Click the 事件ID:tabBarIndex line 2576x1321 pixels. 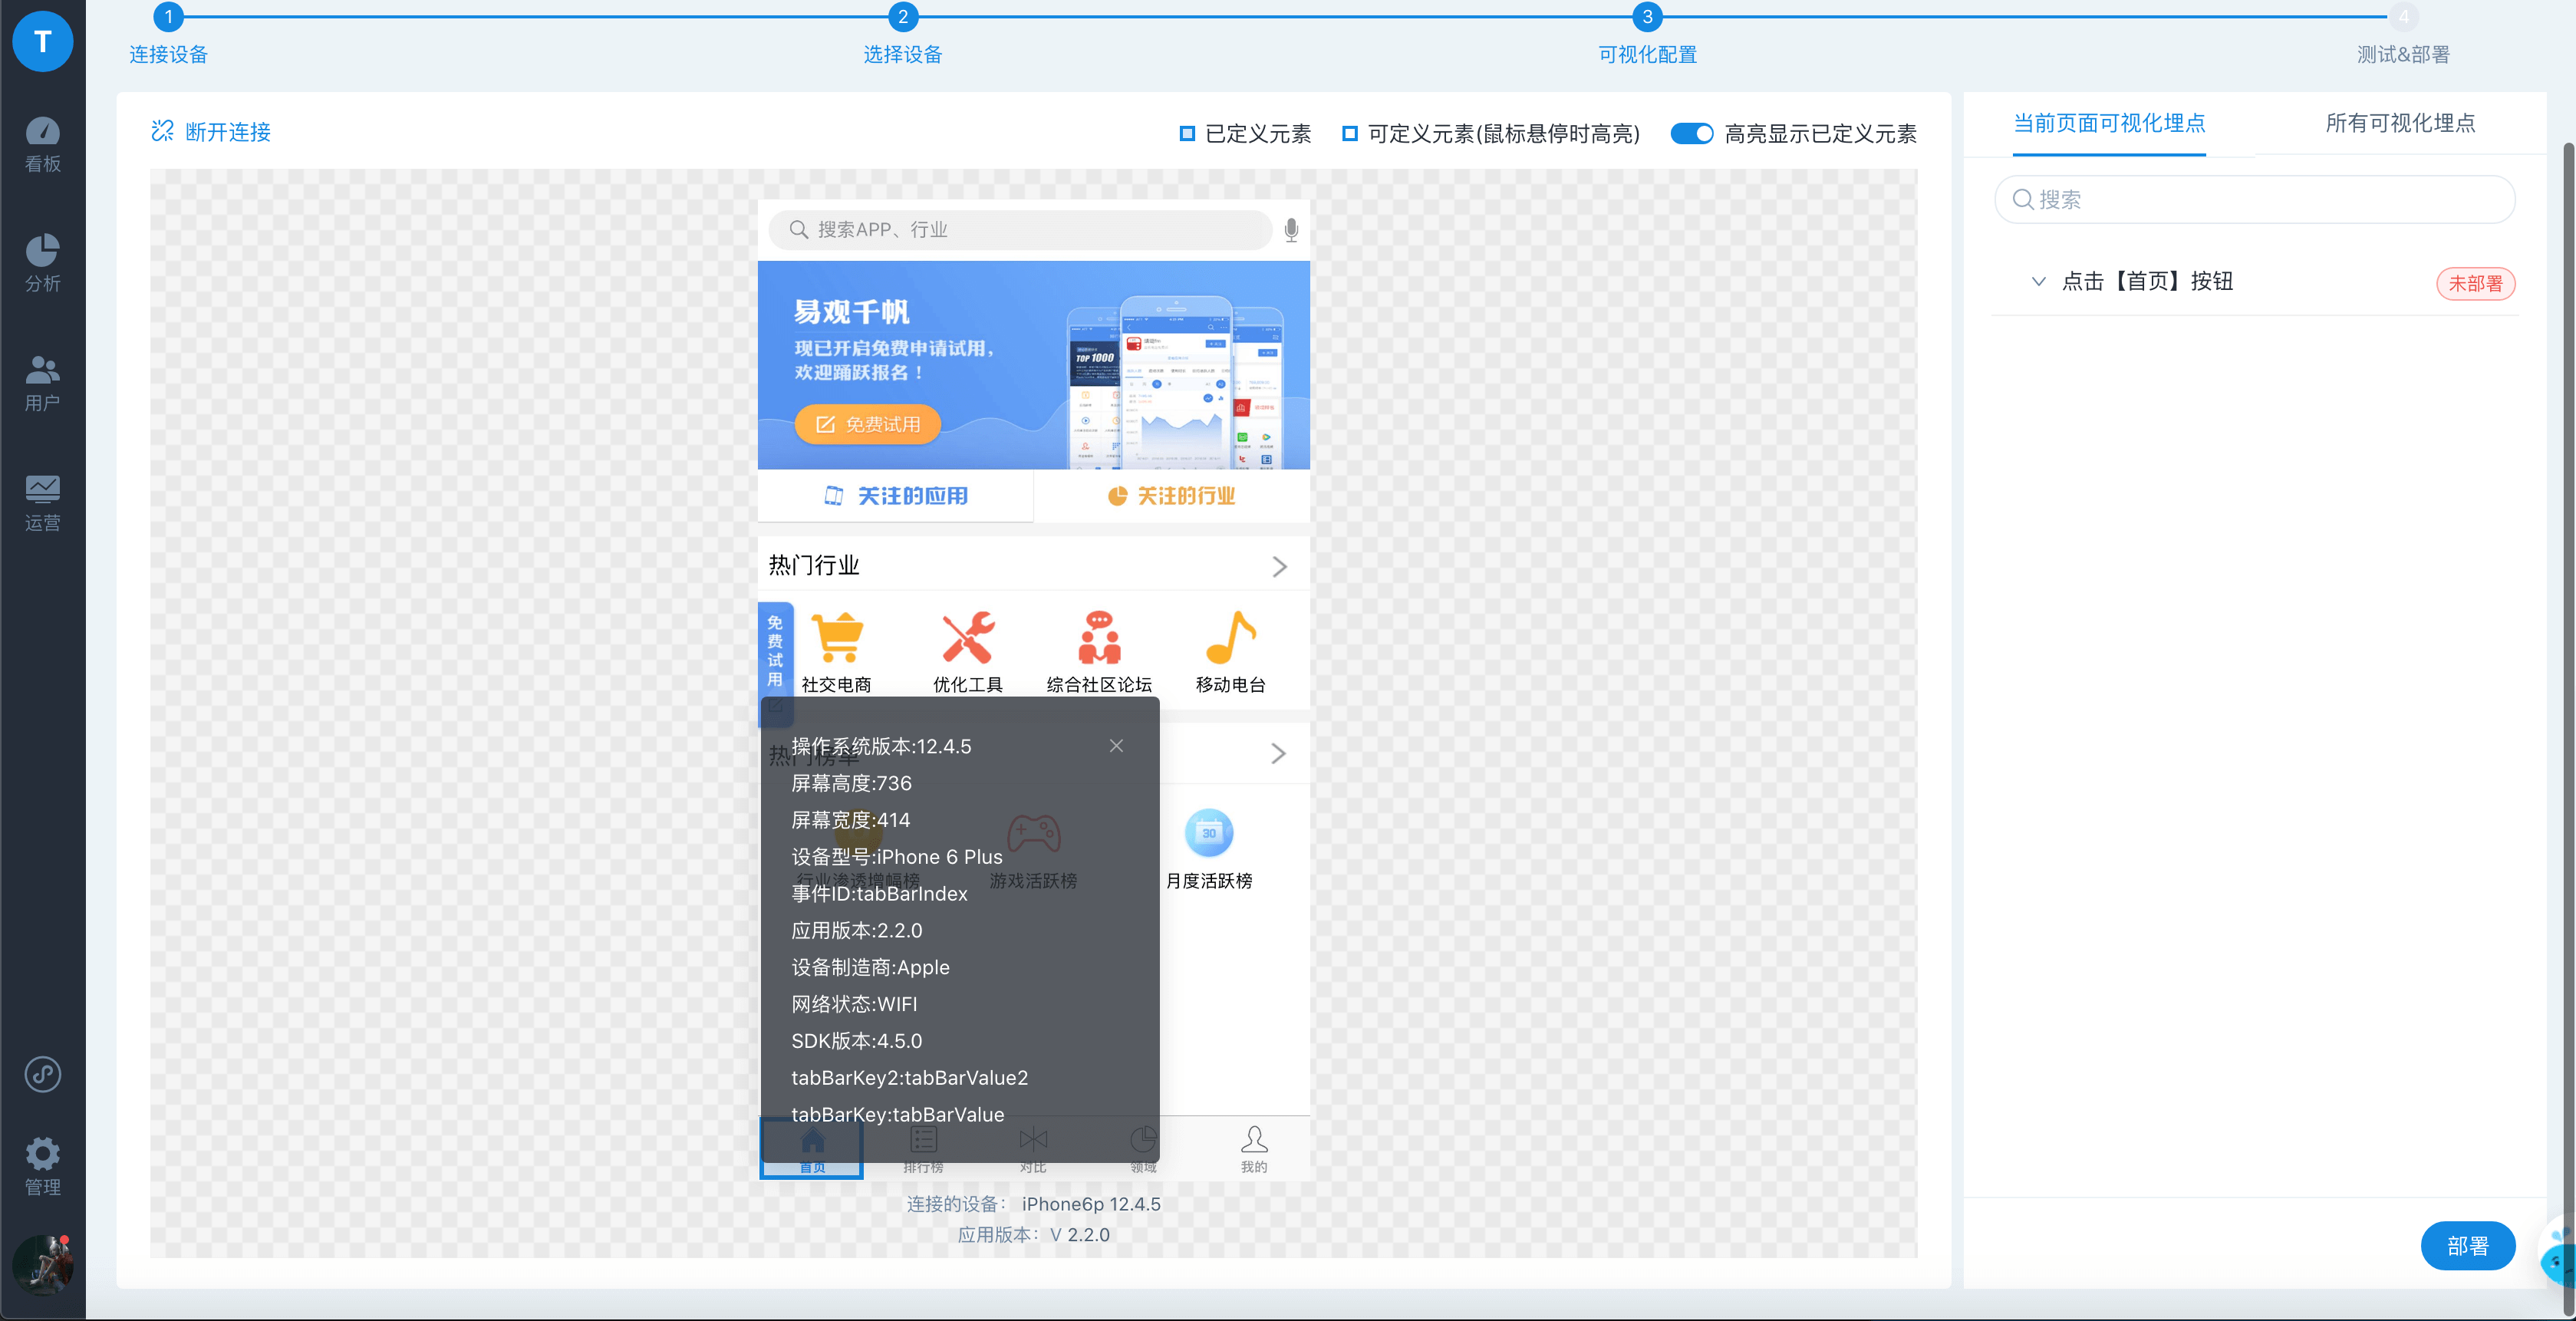[x=879, y=894]
